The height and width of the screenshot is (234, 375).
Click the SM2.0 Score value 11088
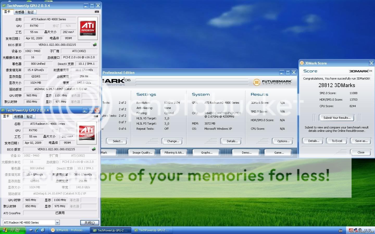tap(353, 93)
